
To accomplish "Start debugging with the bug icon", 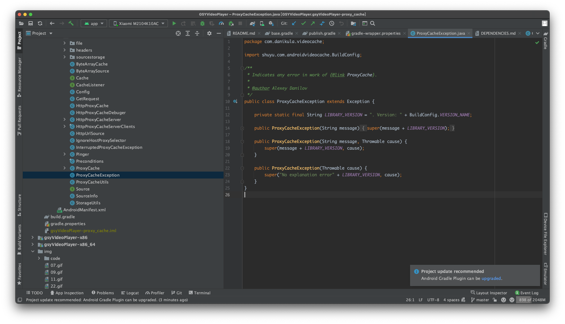I will tap(202, 23).
